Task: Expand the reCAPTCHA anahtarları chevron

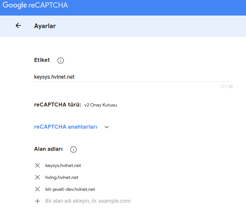Action: pos(107,127)
